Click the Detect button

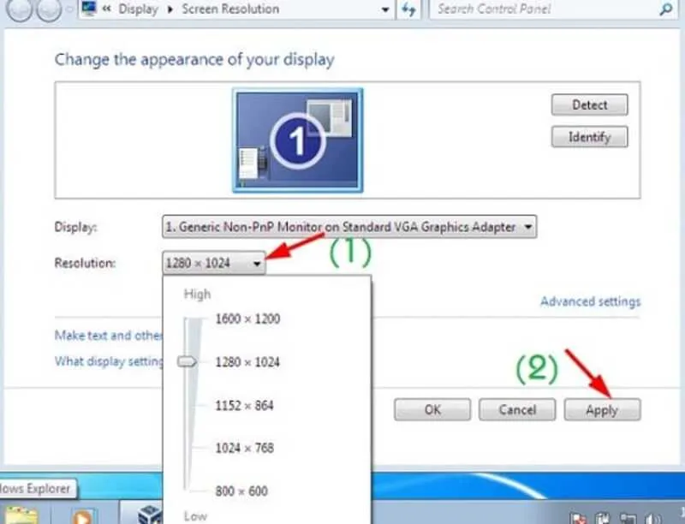(590, 104)
